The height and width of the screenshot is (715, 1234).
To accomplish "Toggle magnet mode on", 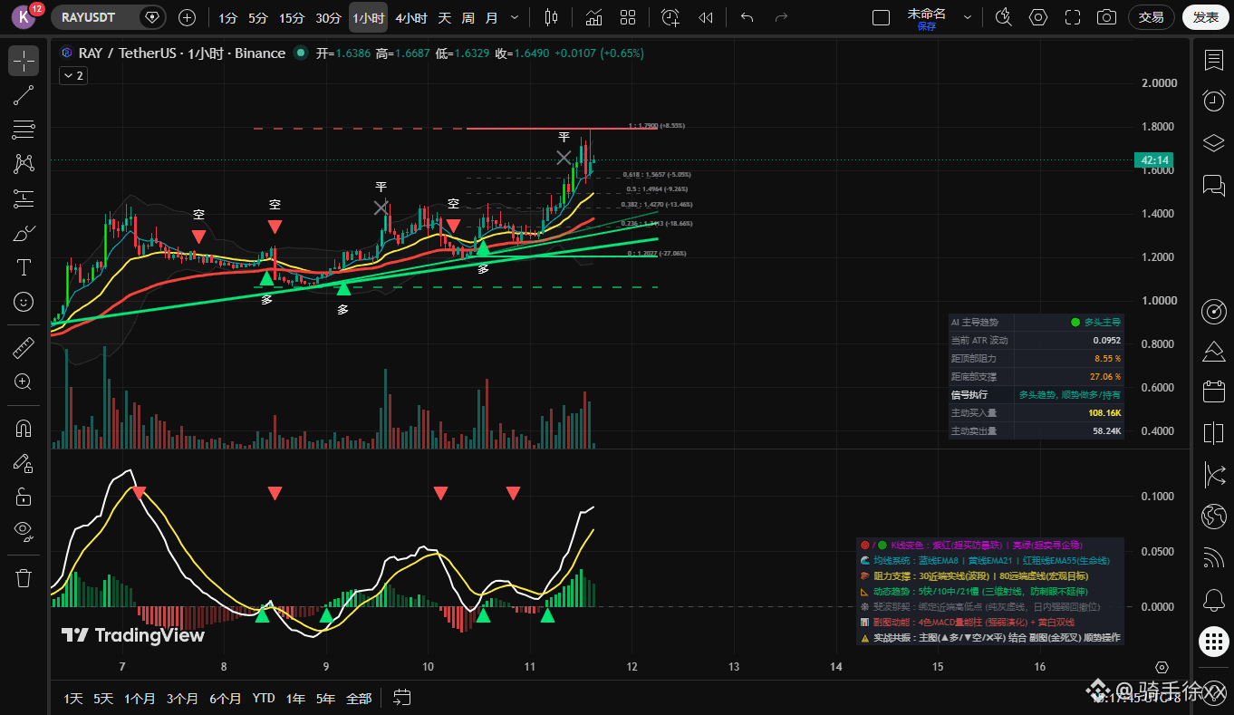I will click(x=24, y=428).
